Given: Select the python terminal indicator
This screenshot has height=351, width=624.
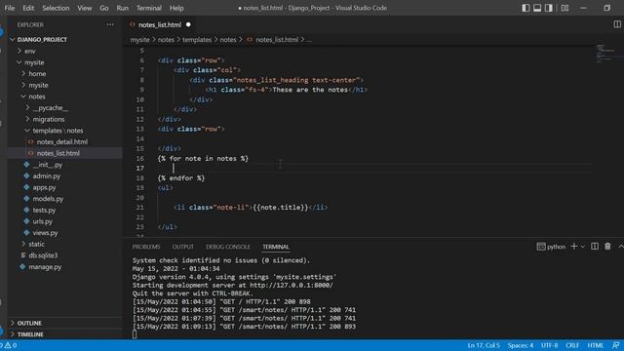Looking at the screenshot, I should [x=551, y=247].
